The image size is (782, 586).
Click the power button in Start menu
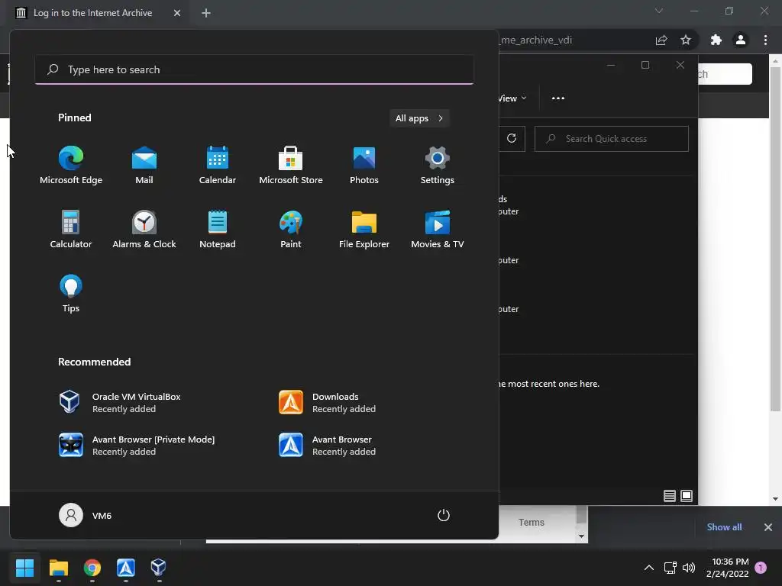(x=444, y=515)
